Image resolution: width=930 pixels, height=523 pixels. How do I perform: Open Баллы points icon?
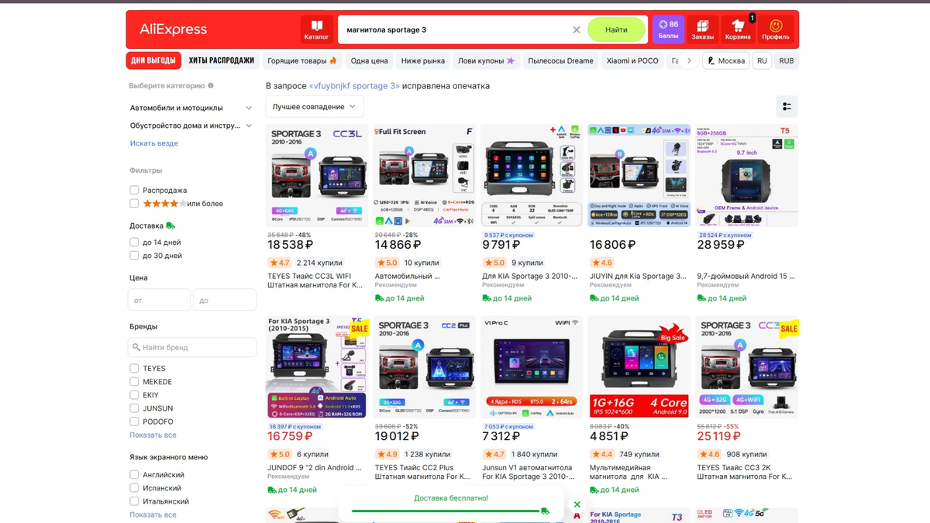(x=668, y=29)
